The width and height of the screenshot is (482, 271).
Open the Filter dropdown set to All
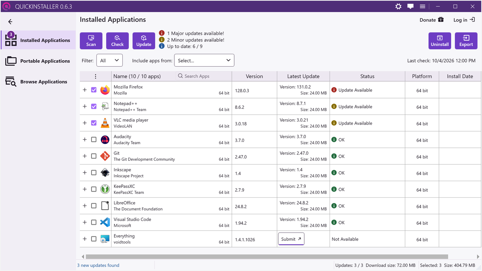pyautogui.click(x=110, y=61)
